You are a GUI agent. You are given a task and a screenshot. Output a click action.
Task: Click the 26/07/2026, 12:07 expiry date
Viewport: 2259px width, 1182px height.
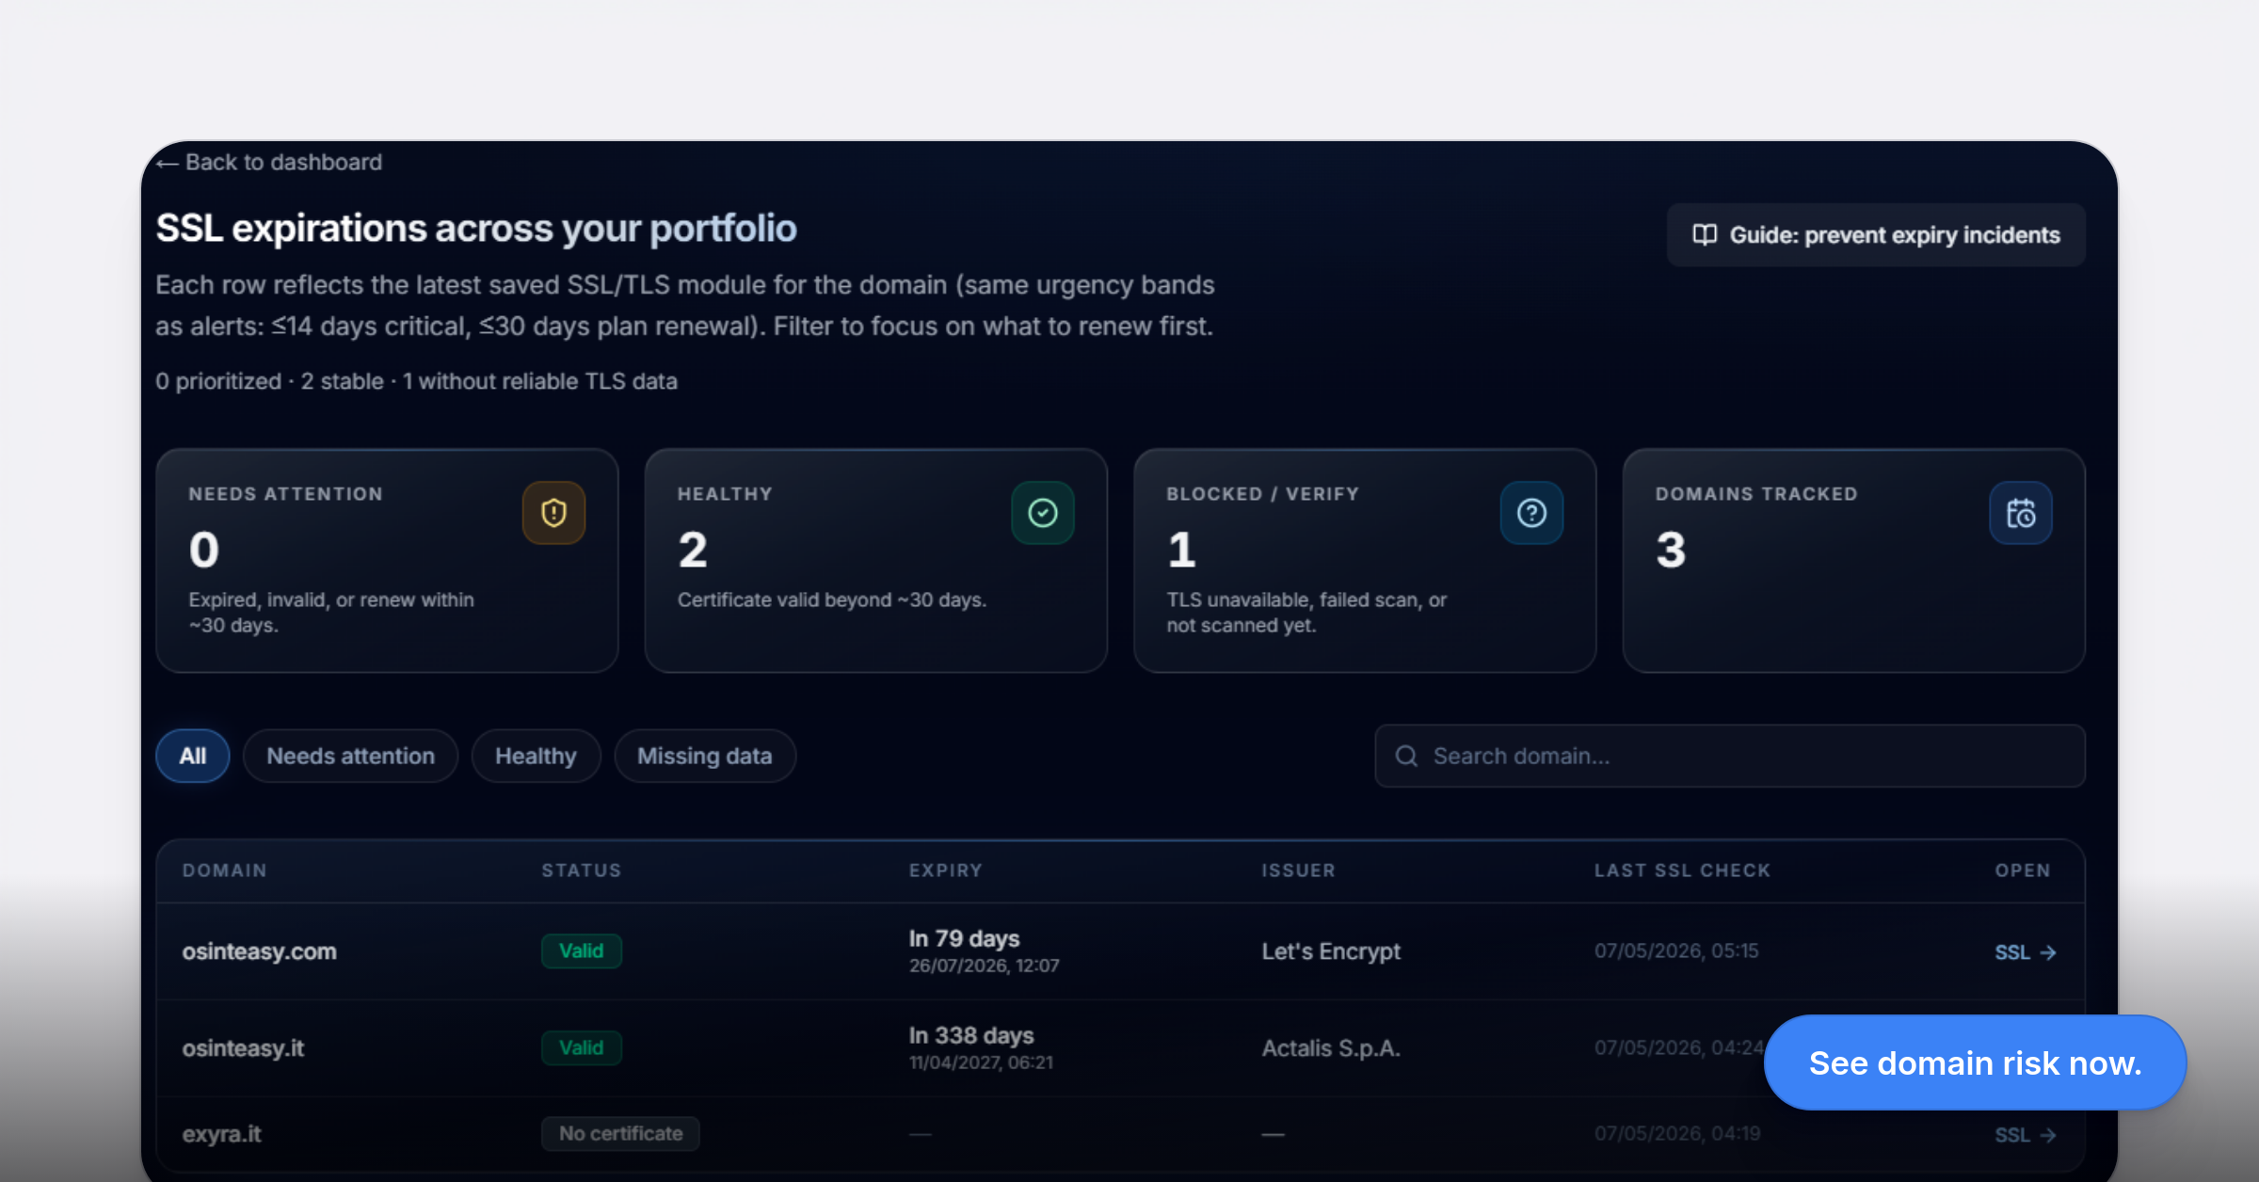984,966
